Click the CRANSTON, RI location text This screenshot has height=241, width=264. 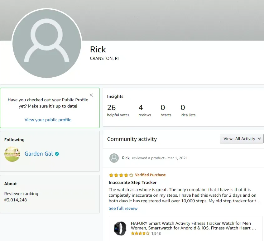(104, 58)
